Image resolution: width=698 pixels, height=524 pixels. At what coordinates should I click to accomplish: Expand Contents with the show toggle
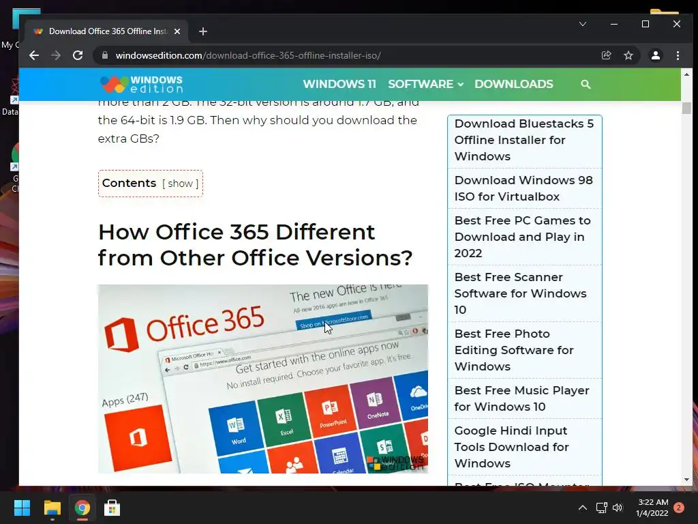(x=180, y=184)
